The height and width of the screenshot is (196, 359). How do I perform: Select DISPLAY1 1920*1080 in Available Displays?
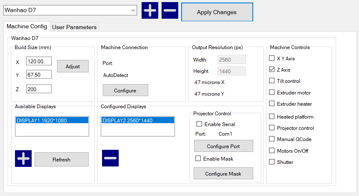[x=52, y=120]
